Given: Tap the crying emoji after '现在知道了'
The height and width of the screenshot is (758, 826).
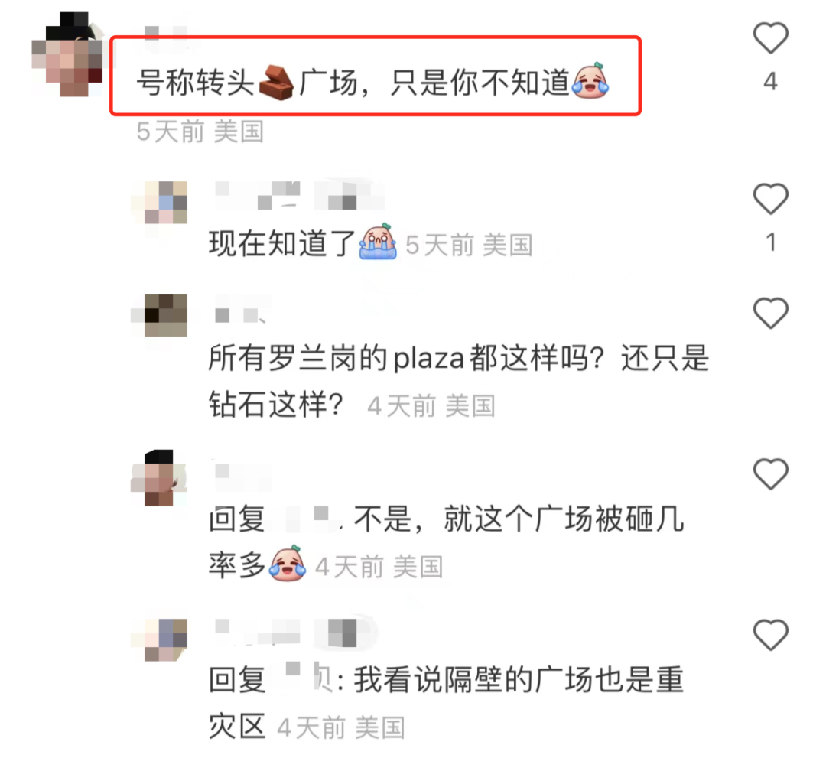Looking at the screenshot, I should tap(378, 242).
